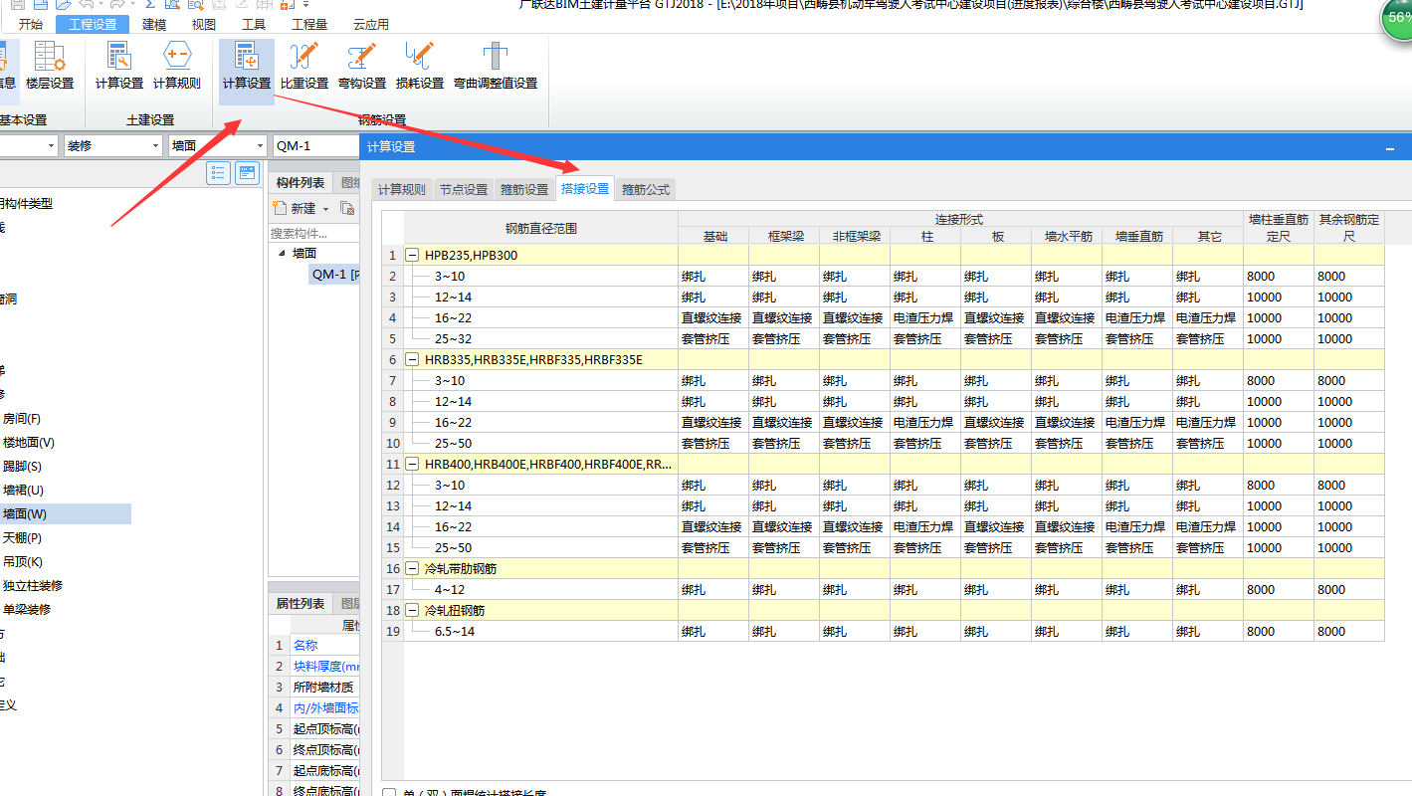Switch to the 工程量 ribbon tab
This screenshot has height=796, width=1412.
point(309,25)
